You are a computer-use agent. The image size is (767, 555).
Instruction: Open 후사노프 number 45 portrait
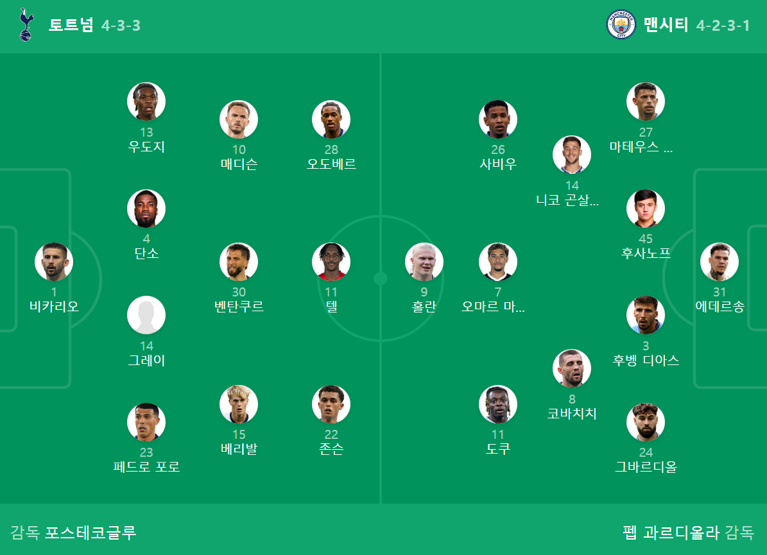[x=646, y=209]
